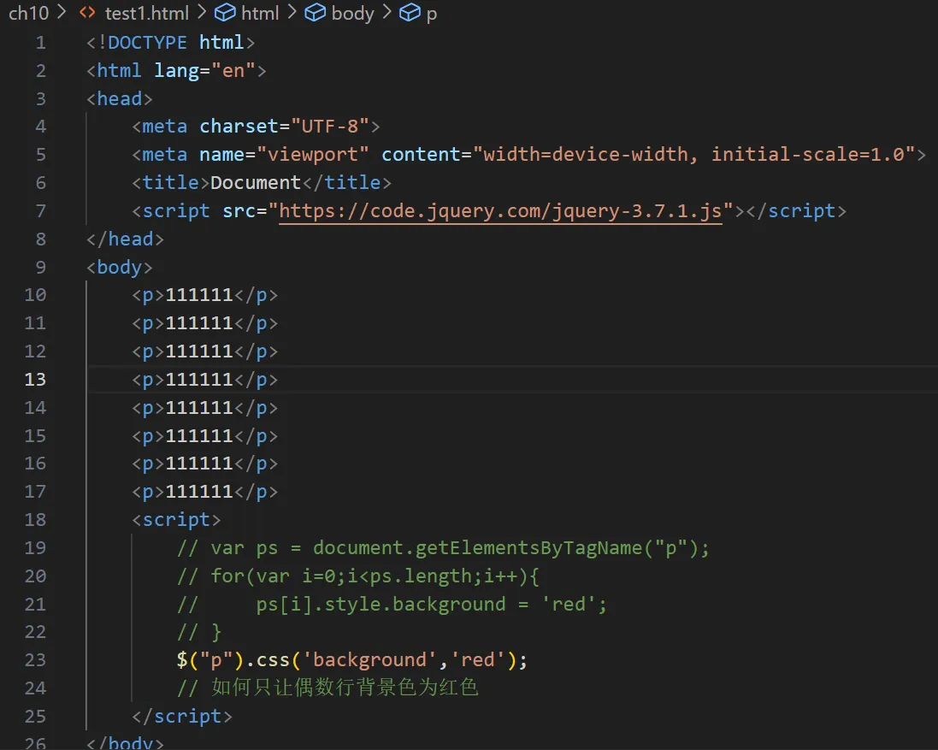Click the DOCTYPE declaration on line 1
This screenshot has height=750, width=938.
click(x=171, y=43)
